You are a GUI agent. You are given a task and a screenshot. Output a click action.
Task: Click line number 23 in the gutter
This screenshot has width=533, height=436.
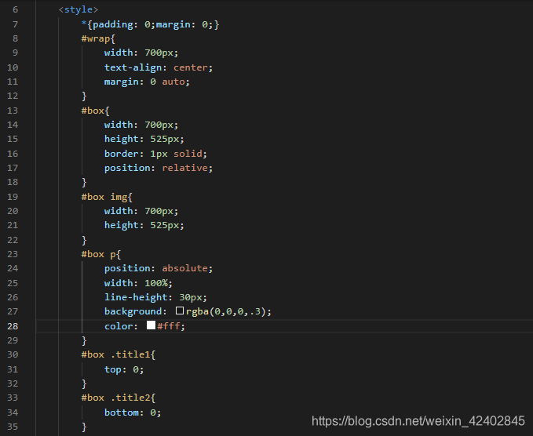[x=13, y=254]
